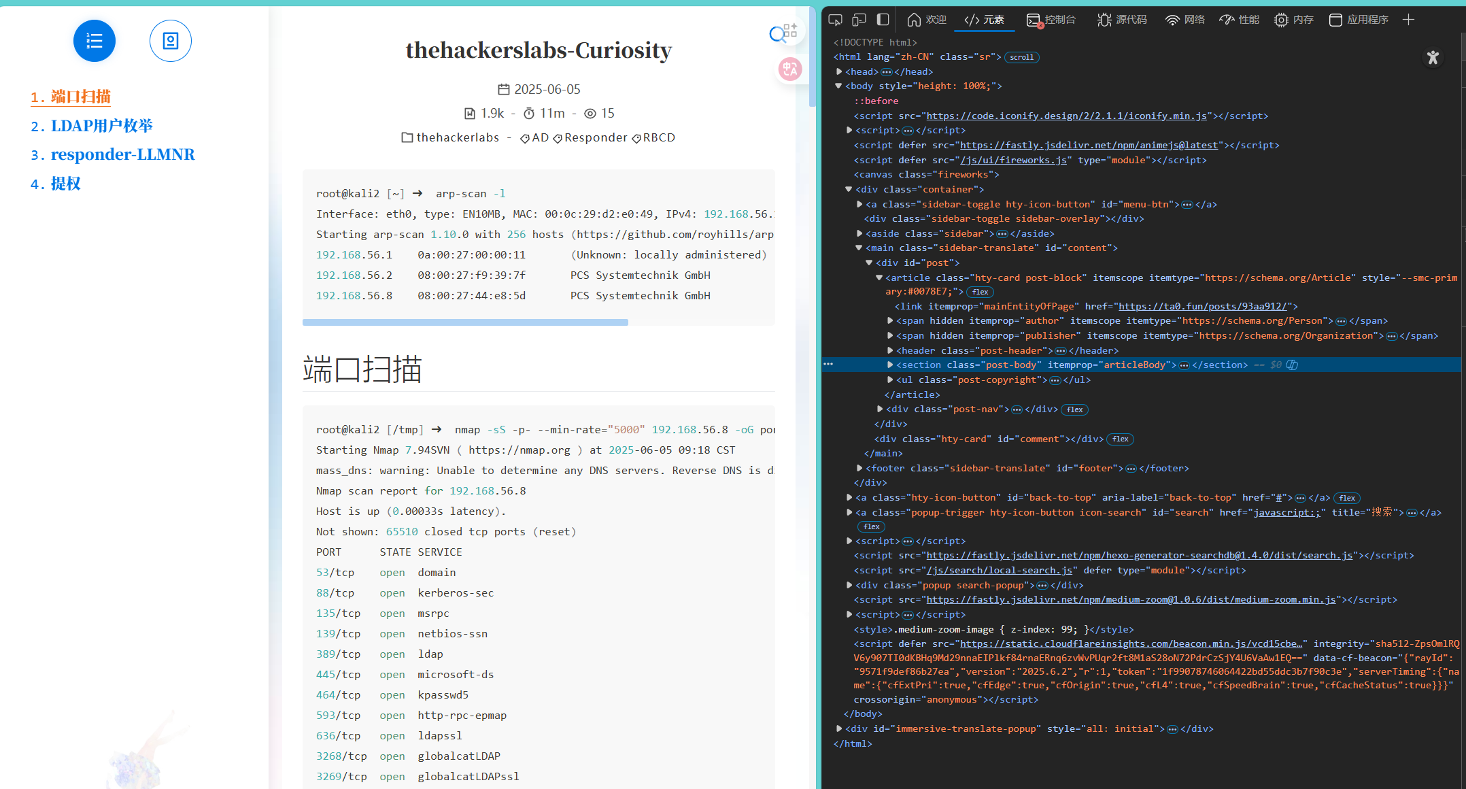Open the 欢迎 (Welcome) tab
Screen dimensions: 1466x789
[927, 20]
